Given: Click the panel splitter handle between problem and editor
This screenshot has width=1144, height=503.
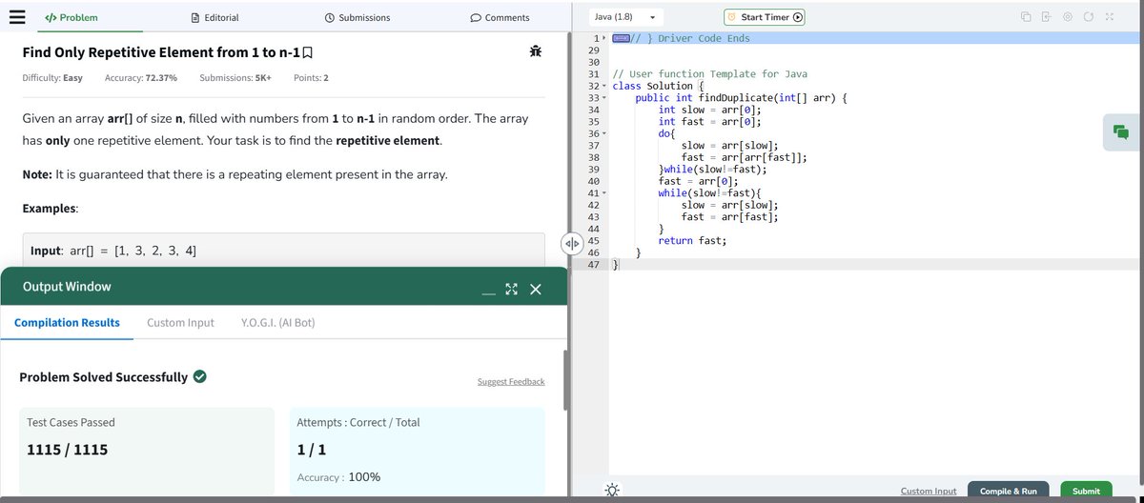Looking at the screenshot, I should [x=572, y=243].
